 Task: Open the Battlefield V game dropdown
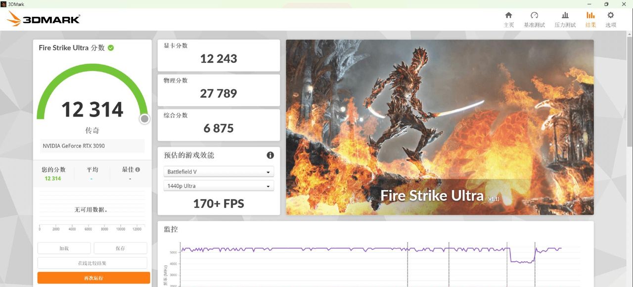pyautogui.click(x=219, y=172)
